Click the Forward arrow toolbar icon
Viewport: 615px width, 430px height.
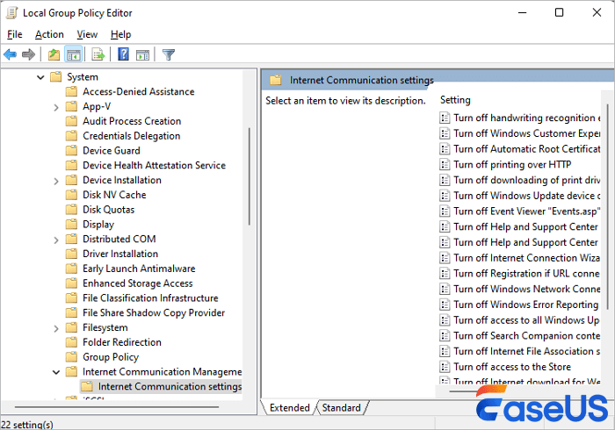(29, 54)
